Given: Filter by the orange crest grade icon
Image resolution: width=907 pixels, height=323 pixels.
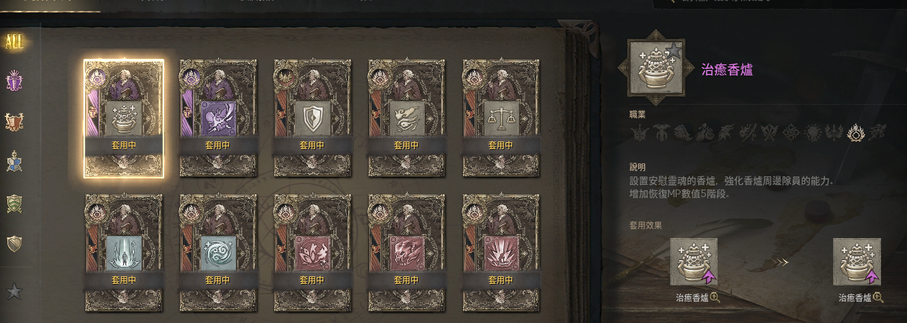Looking at the screenshot, I should point(14,122).
